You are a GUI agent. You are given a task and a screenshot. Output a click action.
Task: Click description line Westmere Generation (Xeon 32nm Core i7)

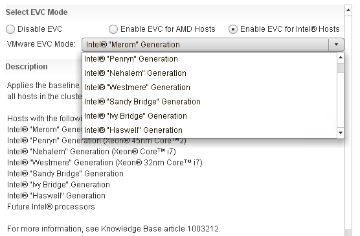(x=105, y=163)
